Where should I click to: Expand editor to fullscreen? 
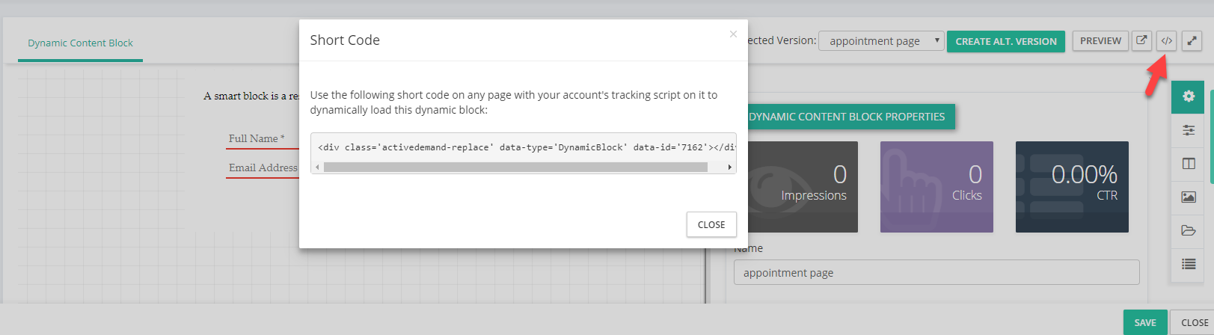coord(1192,41)
